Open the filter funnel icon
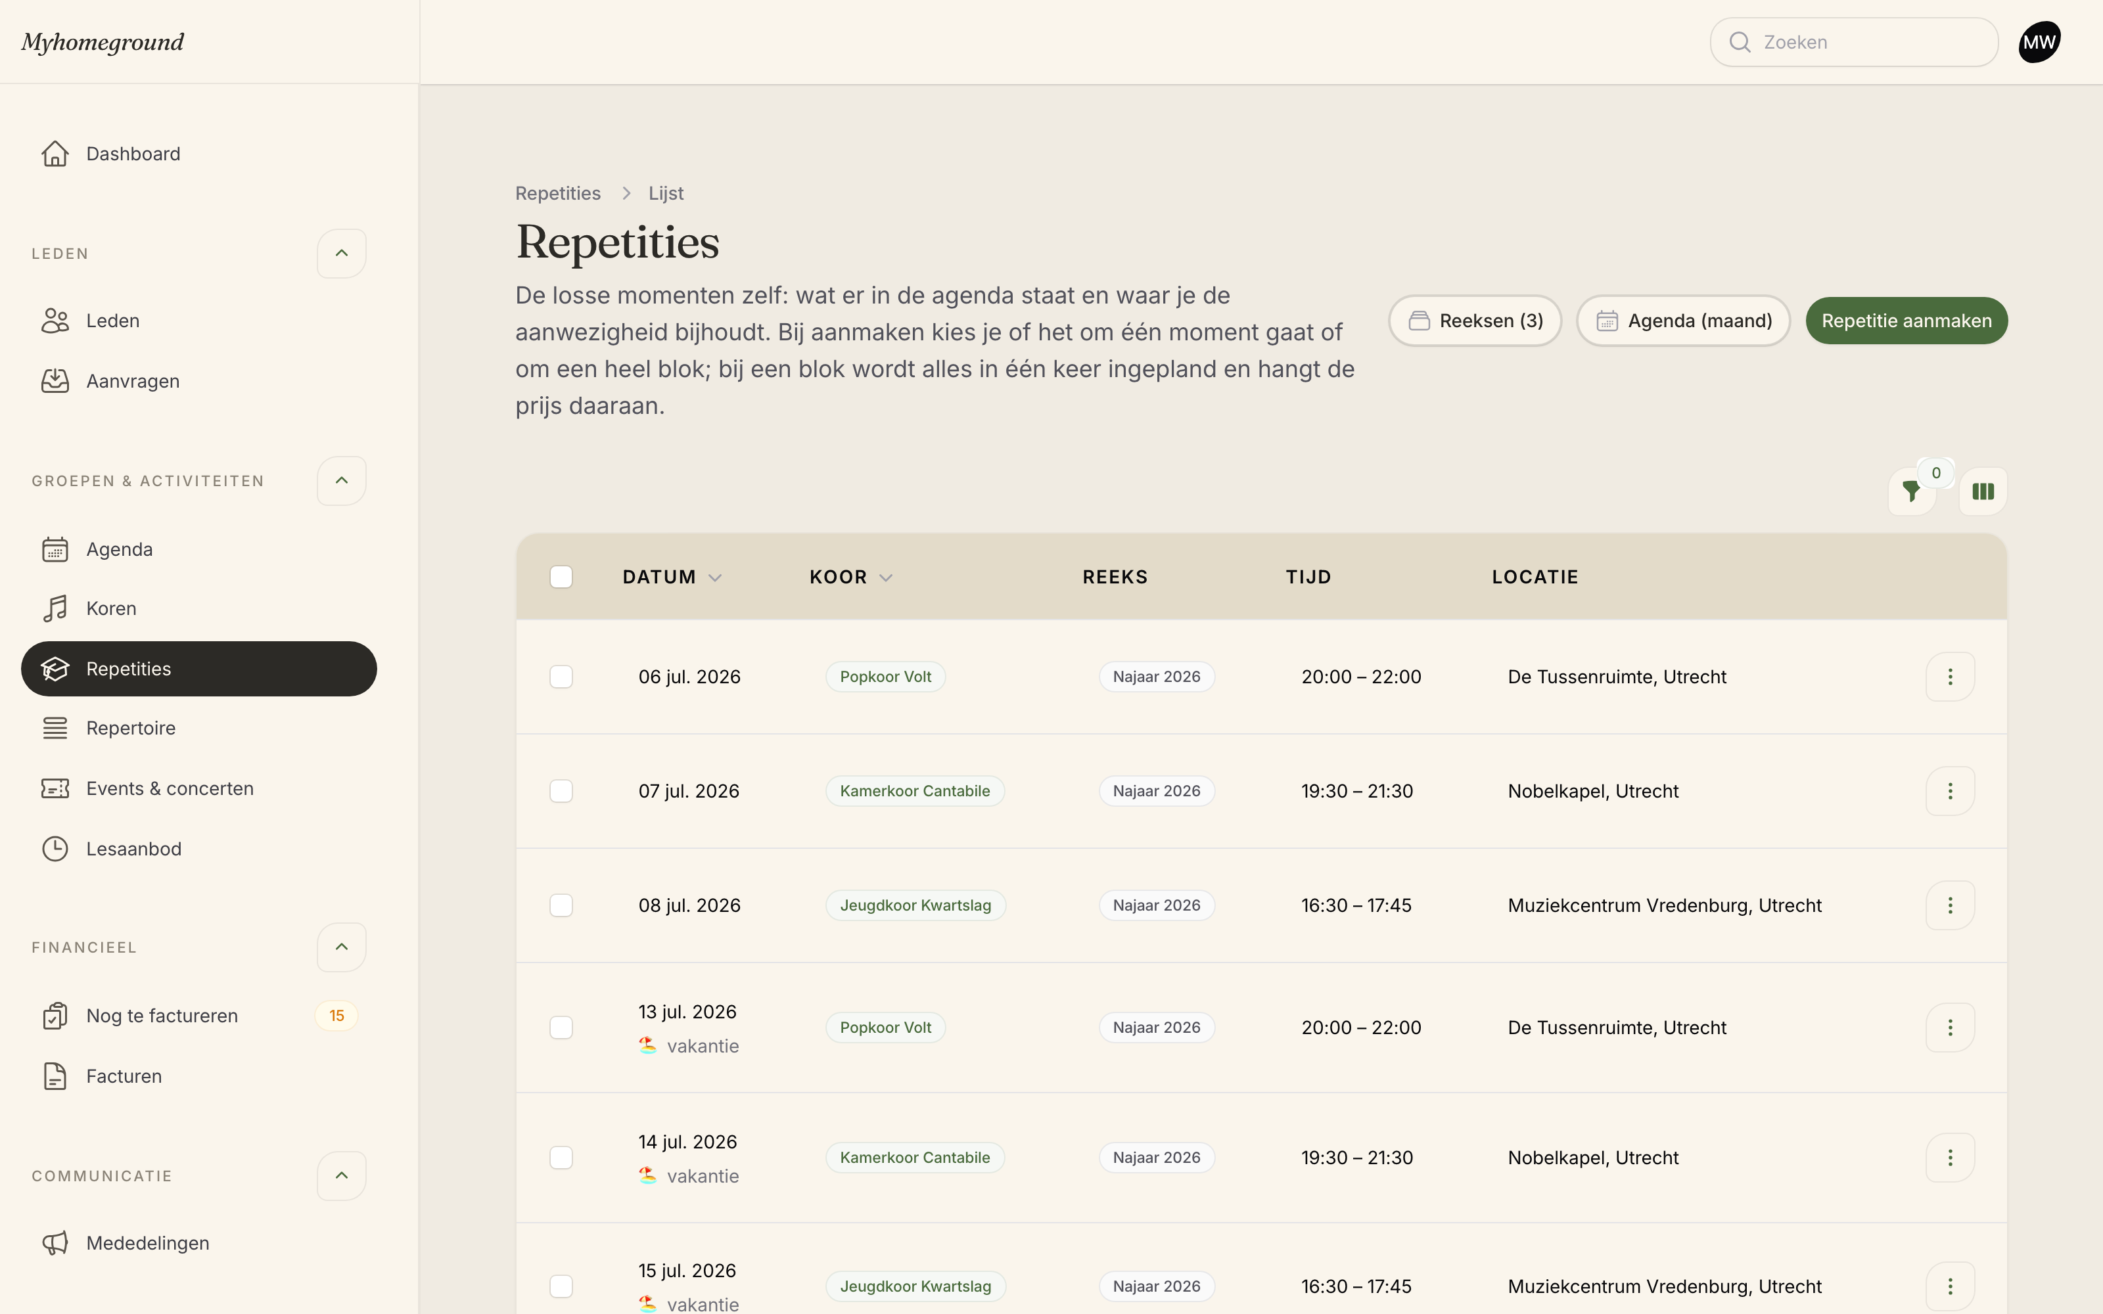 pos(1911,491)
